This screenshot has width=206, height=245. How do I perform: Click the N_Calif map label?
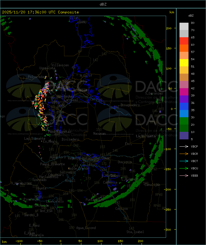point(86,76)
